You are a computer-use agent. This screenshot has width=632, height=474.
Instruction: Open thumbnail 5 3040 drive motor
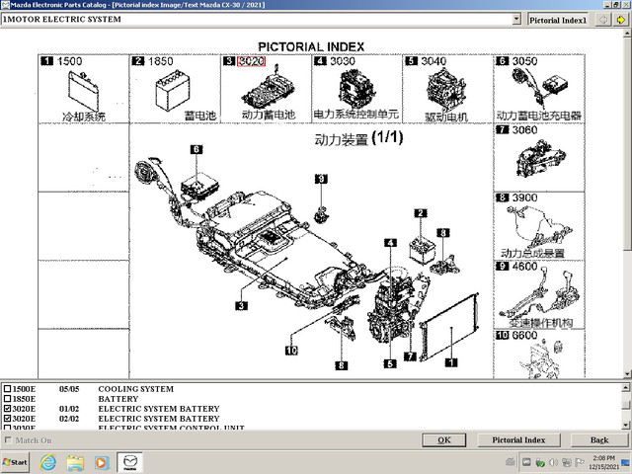click(x=447, y=89)
